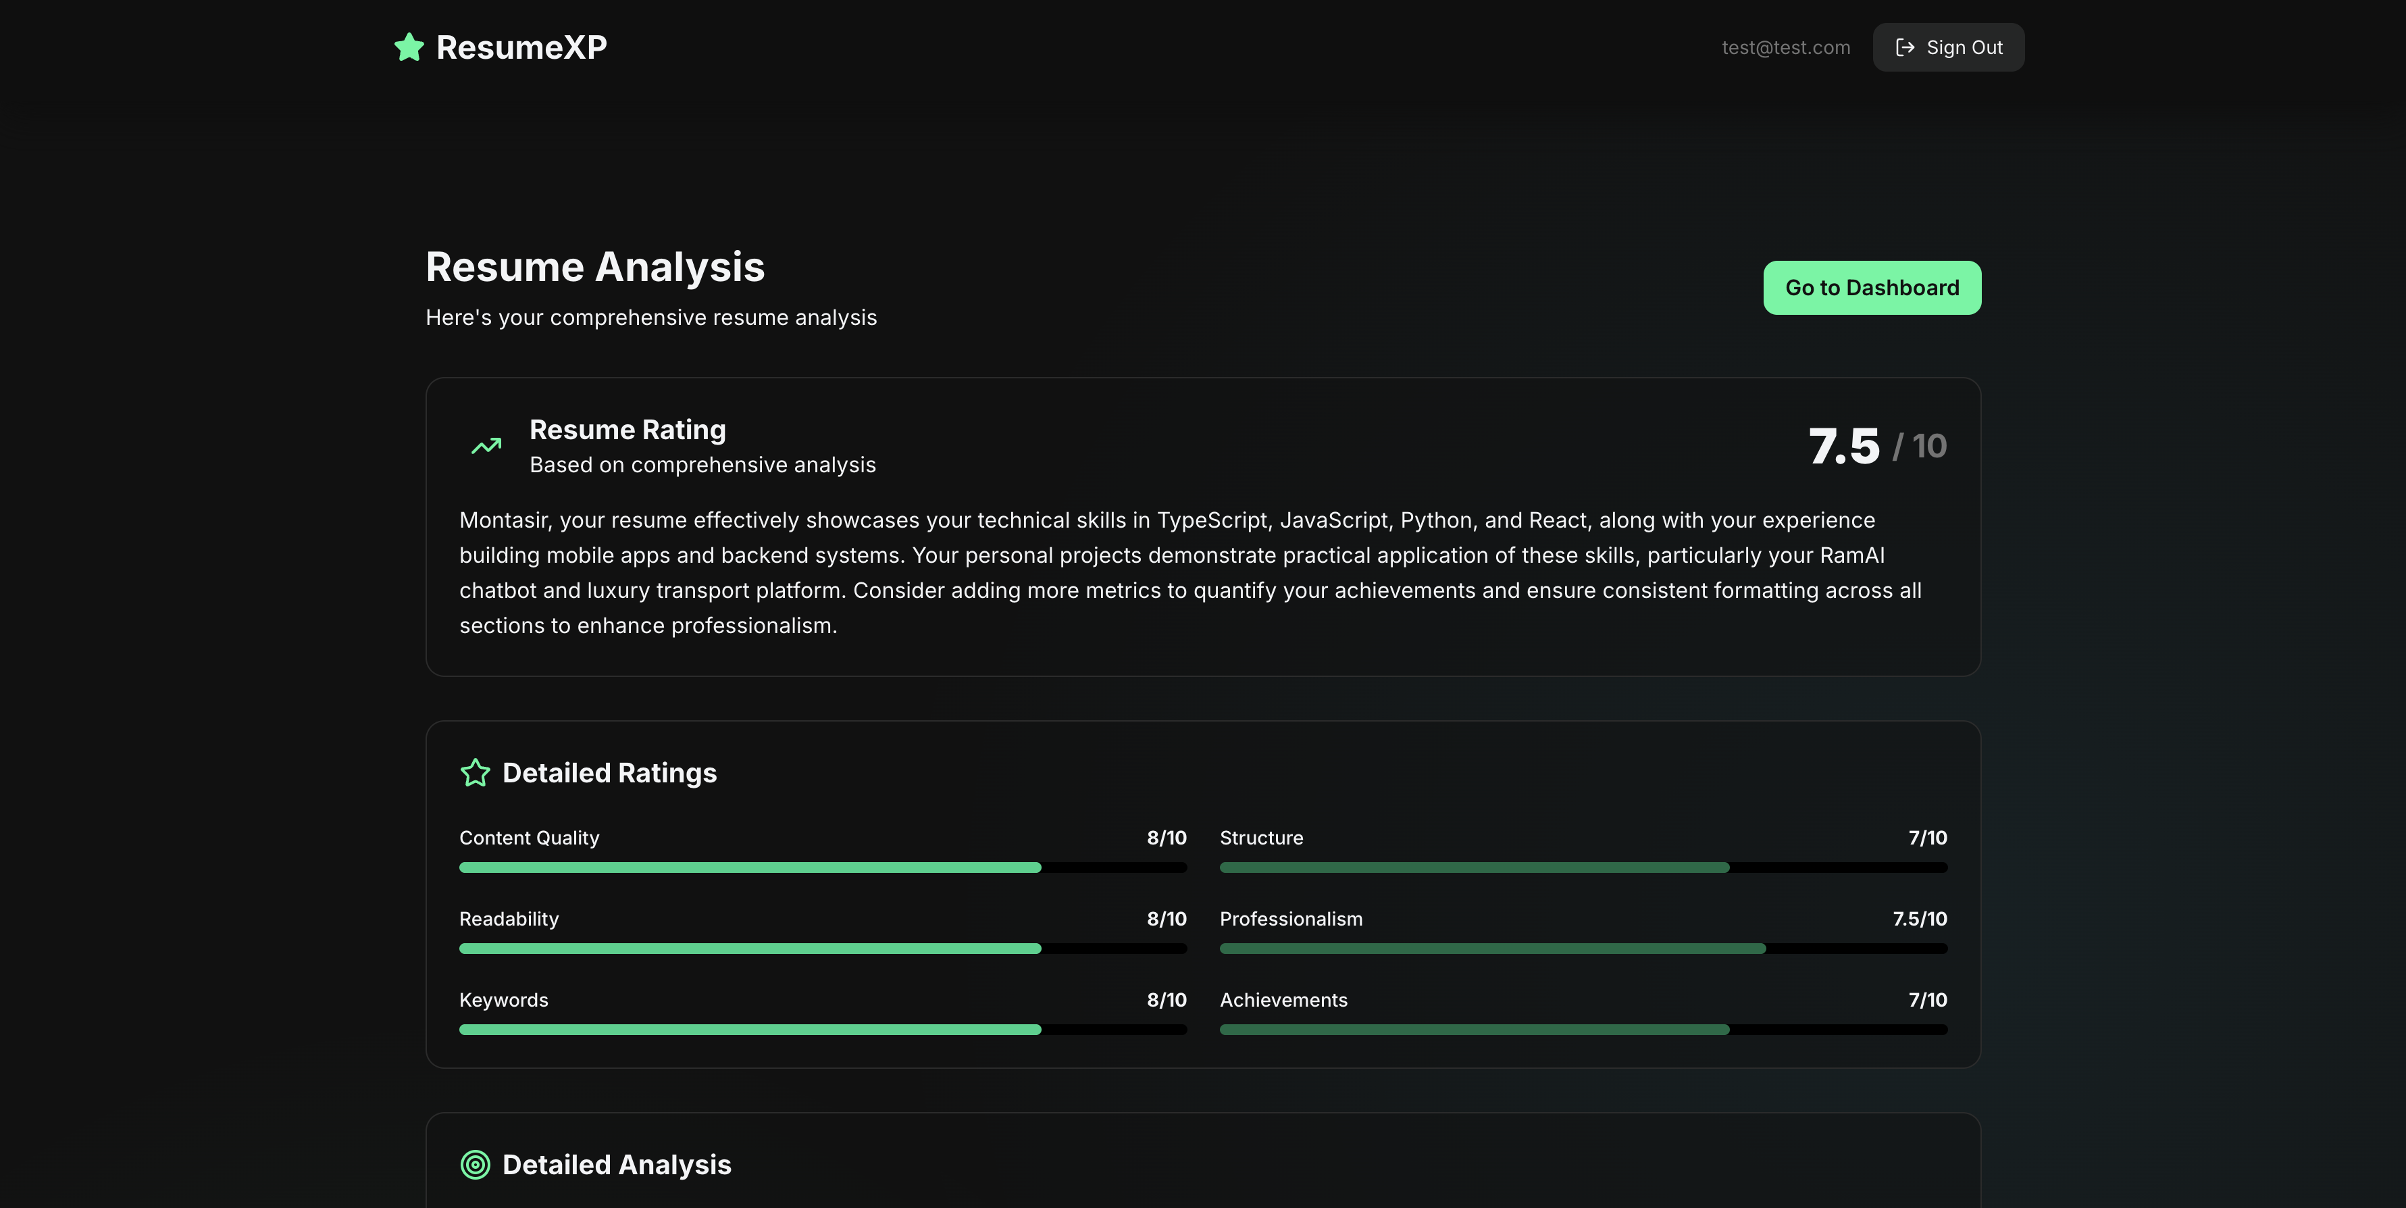Click the green star ResumeXP logo icon
Image resolution: width=2406 pixels, height=1208 pixels.
[x=409, y=47]
